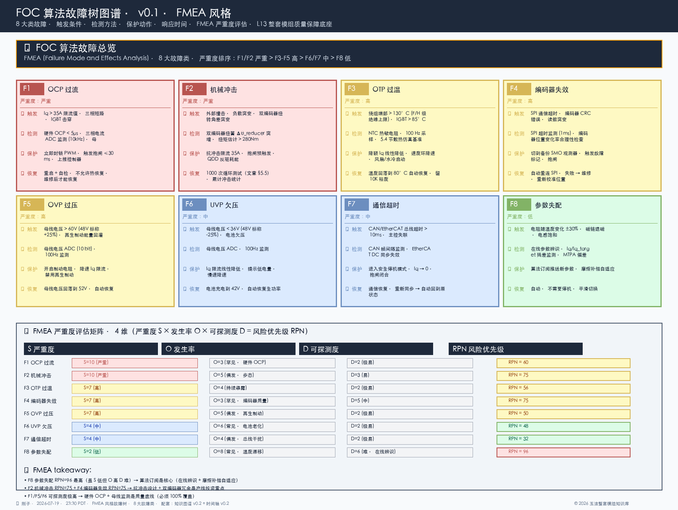Click the RPN = 75 cell in F4 编码器失效 row
Screen dimensions: 678x510
point(564,401)
